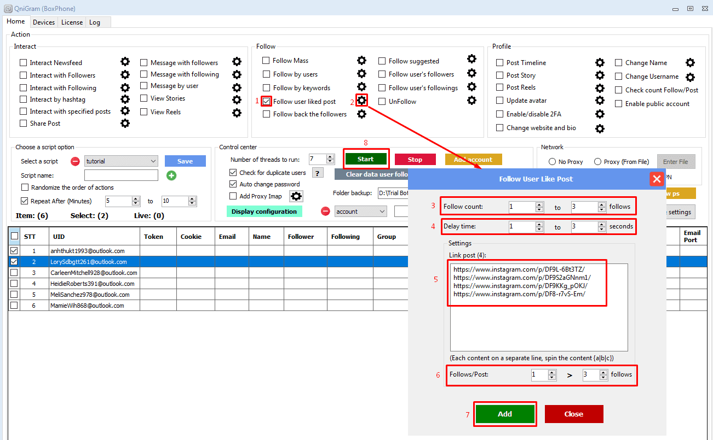
Task: Open the License tab
Action: point(72,22)
